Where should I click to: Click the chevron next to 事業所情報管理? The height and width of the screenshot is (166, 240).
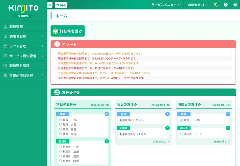43,75
